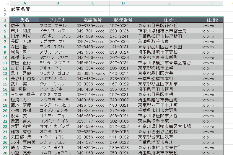Select the cell タカハシ ノリオ
Screen dimensions: 233x155
coord(58,57)
